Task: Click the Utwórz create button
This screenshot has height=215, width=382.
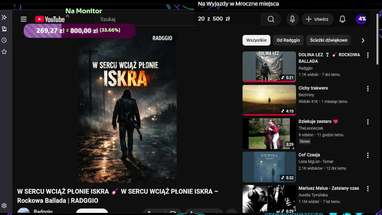Action: 317,19
